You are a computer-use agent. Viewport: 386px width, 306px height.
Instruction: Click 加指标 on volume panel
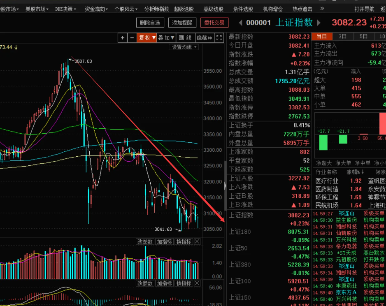[x=165, y=242]
